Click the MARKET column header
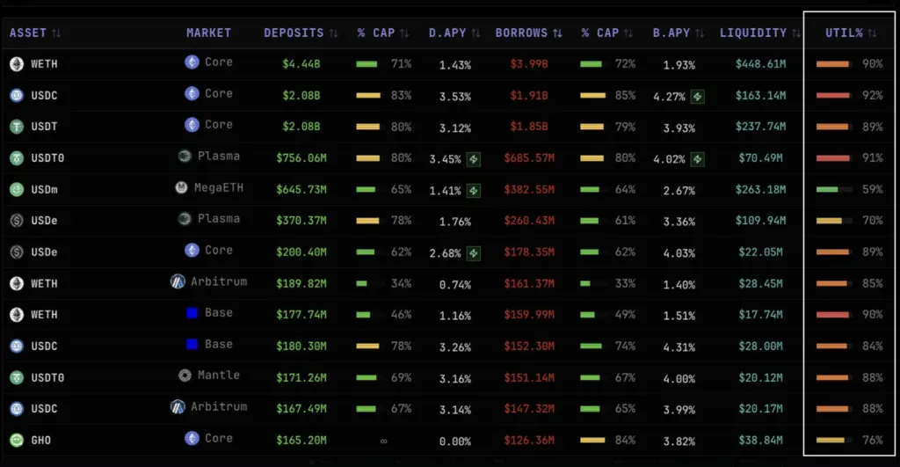Image resolution: width=900 pixels, height=467 pixels. point(208,33)
